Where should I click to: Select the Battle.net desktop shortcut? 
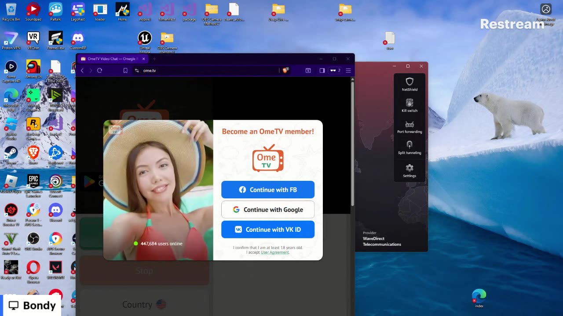coord(55,155)
